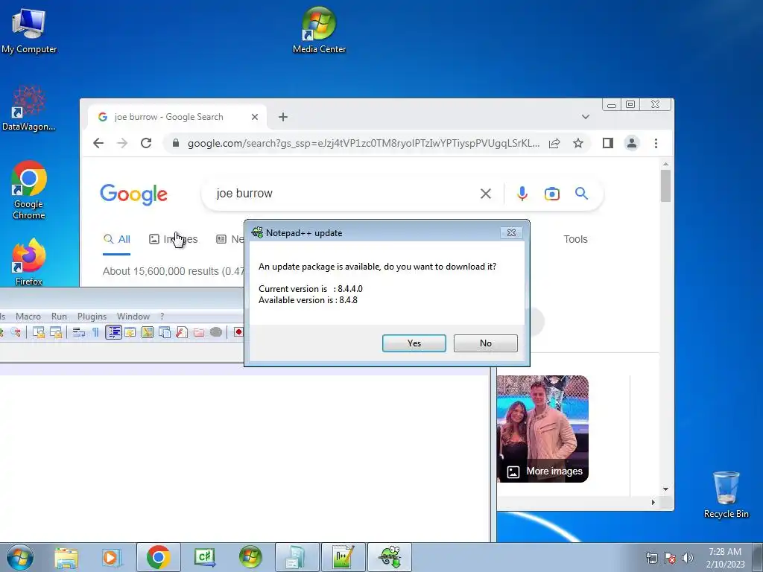Click the volume speaker tray icon
This screenshot has height=572, width=763.
[688, 558]
